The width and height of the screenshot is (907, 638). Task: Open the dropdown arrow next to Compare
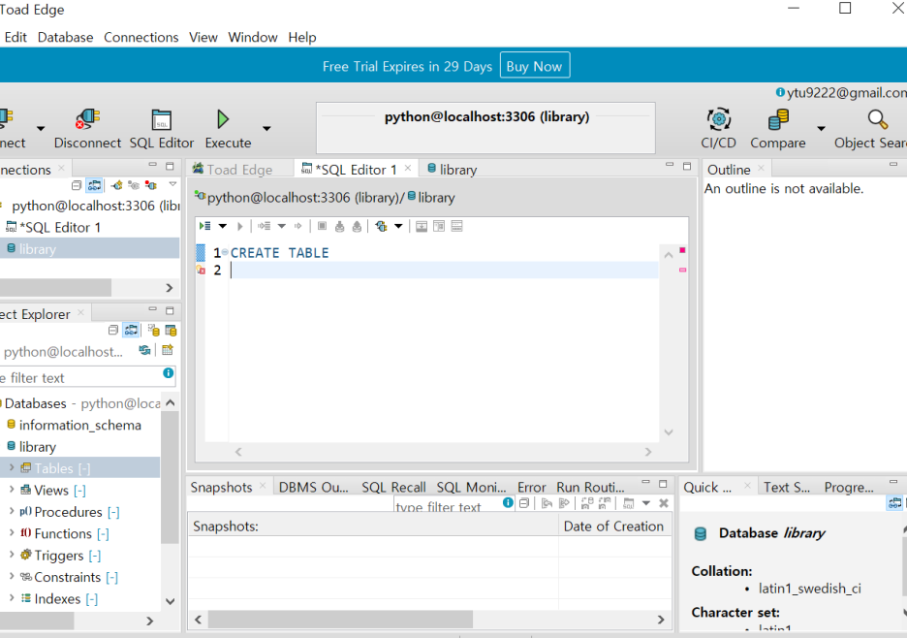[821, 129]
